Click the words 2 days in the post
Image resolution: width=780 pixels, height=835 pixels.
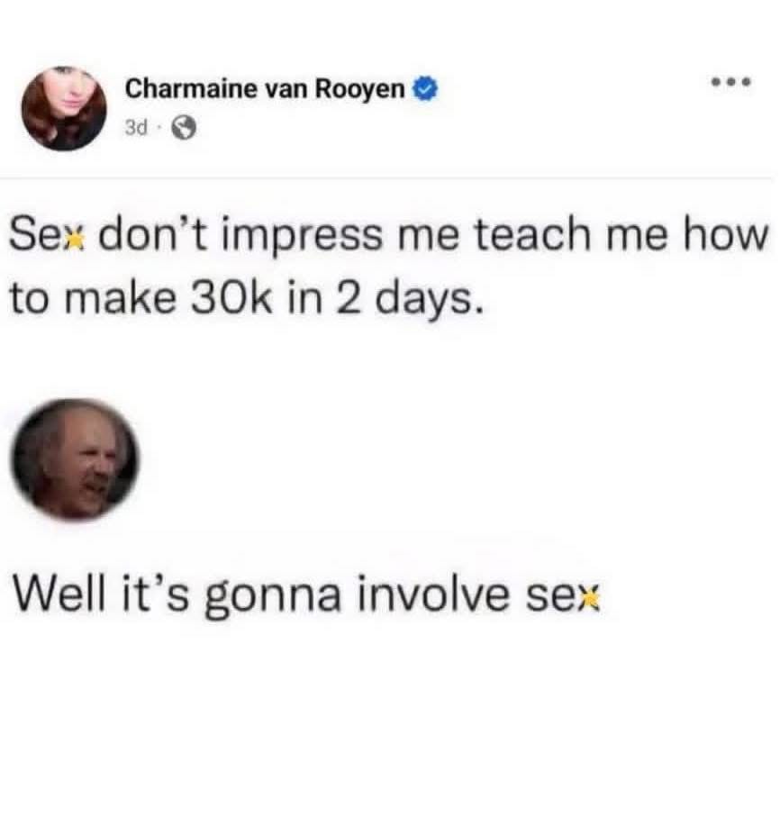click(x=410, y=302)
